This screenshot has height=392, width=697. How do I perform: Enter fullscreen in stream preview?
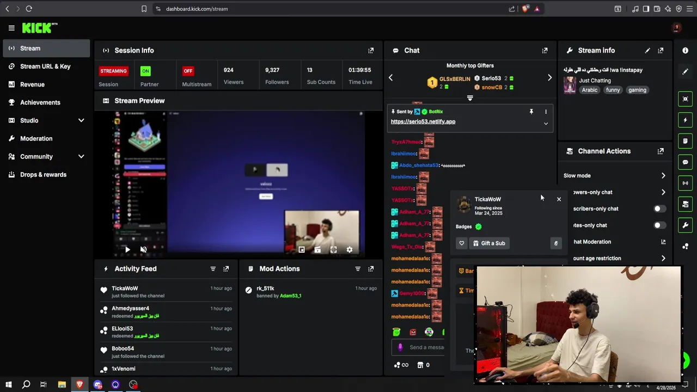click(x=333, y=250)
